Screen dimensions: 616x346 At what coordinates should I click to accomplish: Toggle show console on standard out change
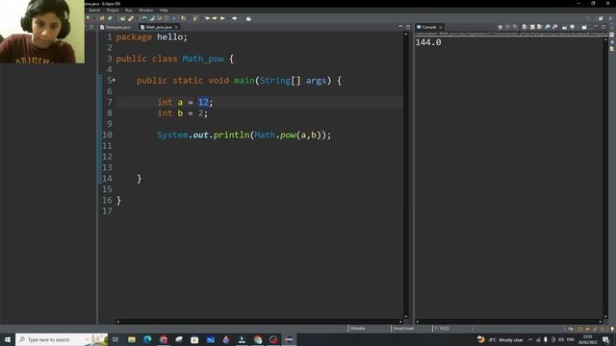(x=548, y=27)
